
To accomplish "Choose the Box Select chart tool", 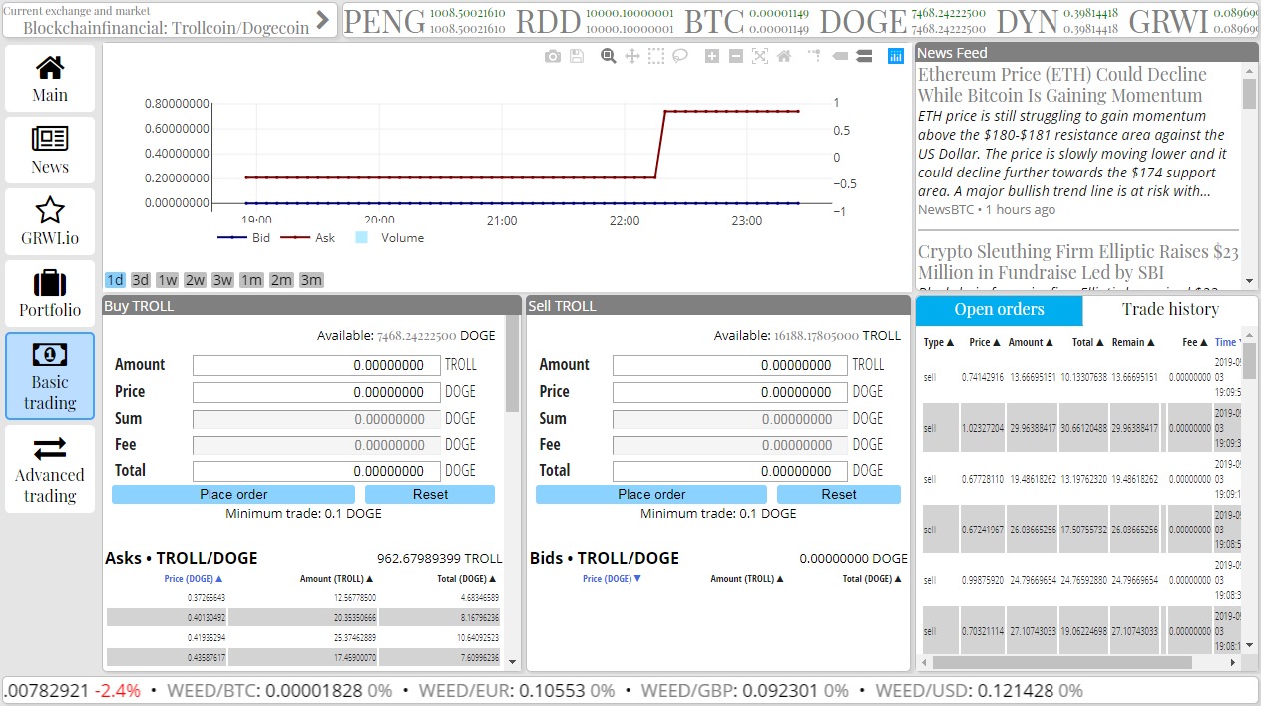I will pos(655,57).
